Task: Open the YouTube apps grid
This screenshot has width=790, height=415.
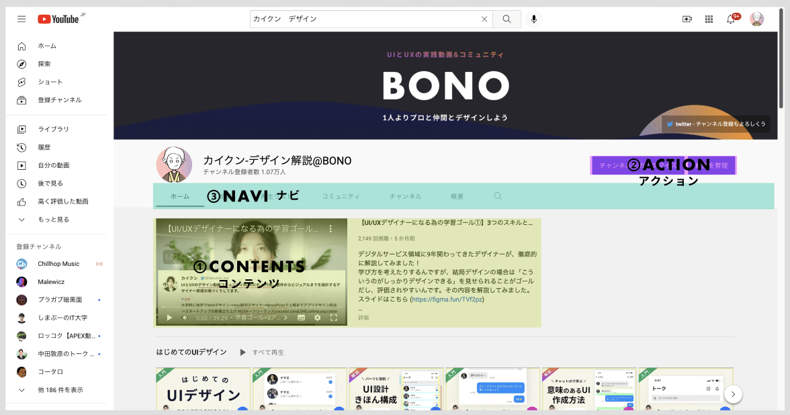Action: click(708, 19)
